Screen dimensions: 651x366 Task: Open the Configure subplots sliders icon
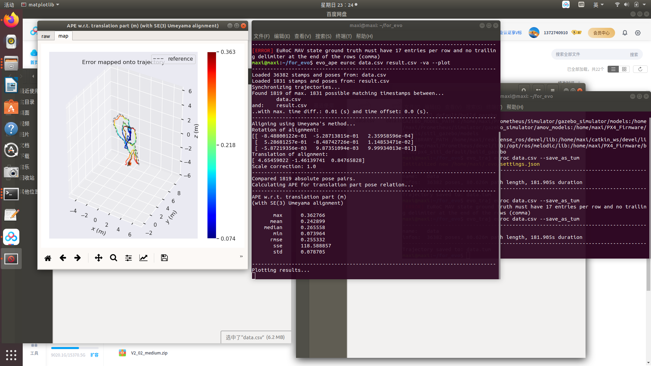point(129,258)
